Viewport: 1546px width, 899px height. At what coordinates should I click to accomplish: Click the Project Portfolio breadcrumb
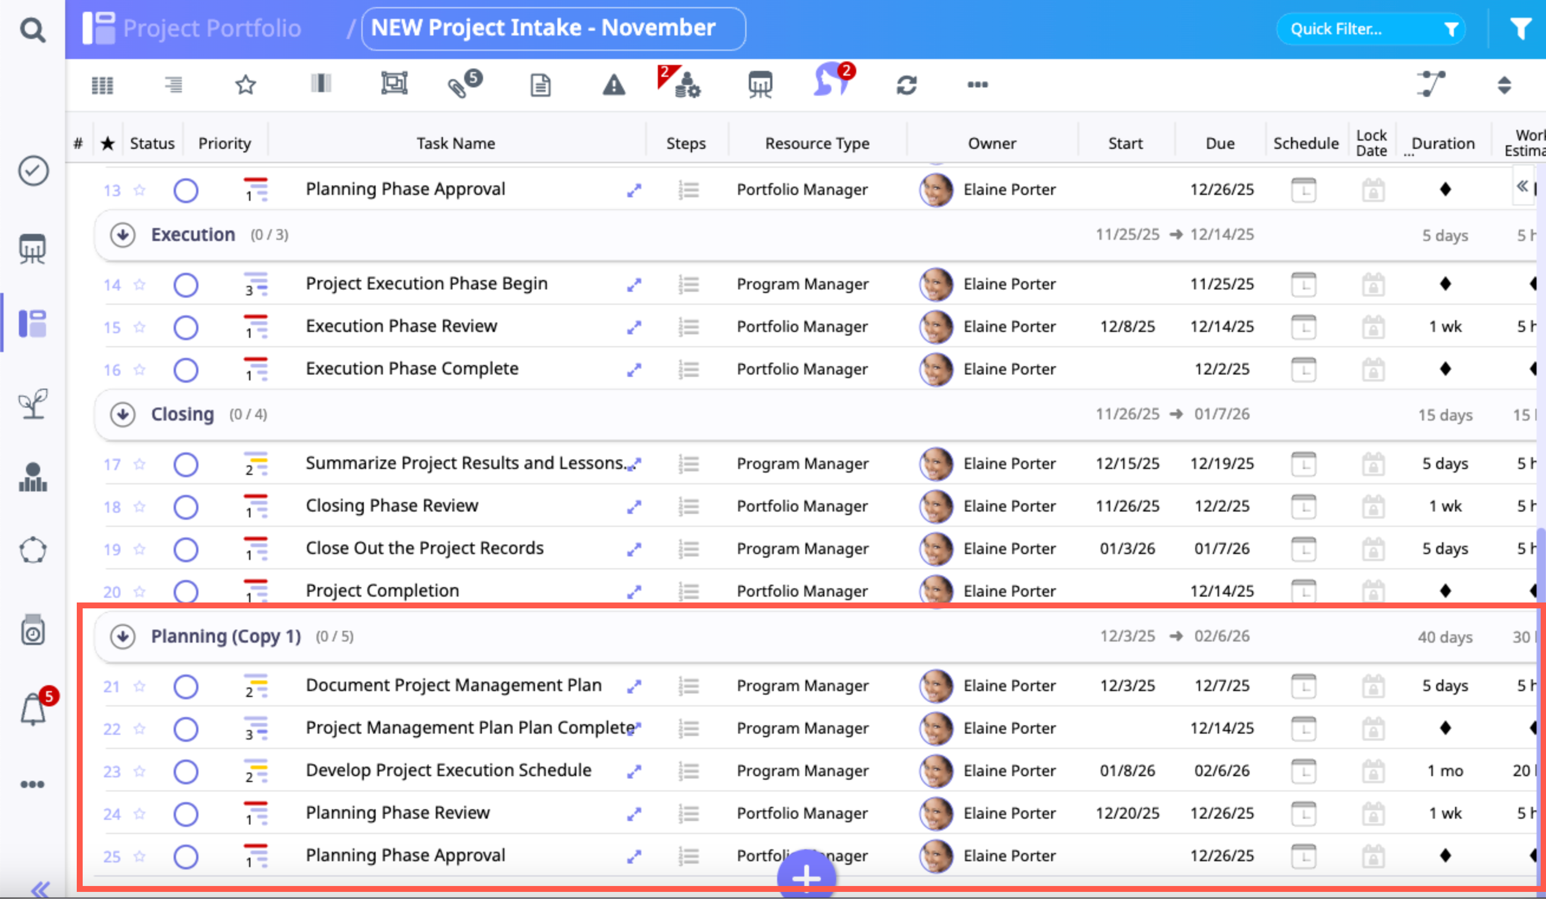(x=211, y=29)
